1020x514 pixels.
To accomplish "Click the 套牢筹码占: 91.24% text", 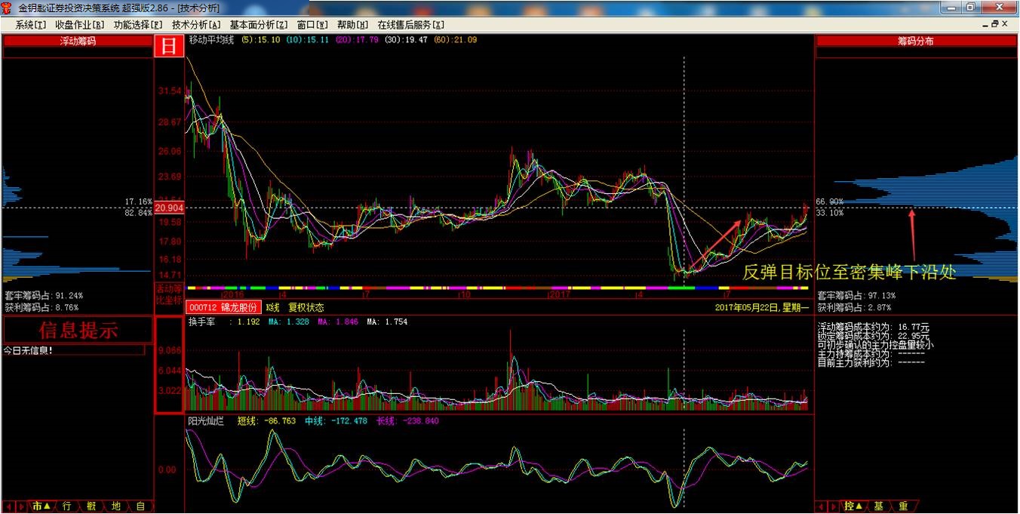I will click(x=44, y=296).
